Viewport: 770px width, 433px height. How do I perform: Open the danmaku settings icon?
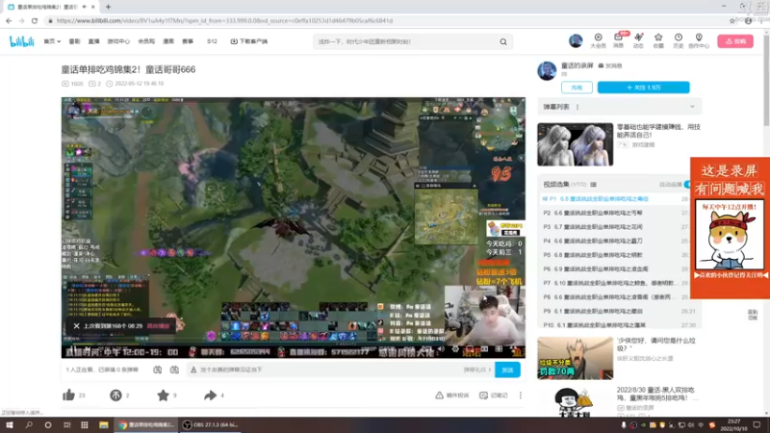tap(174, 369)
